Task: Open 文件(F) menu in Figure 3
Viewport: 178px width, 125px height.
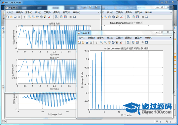Action: tap(82, 38)
